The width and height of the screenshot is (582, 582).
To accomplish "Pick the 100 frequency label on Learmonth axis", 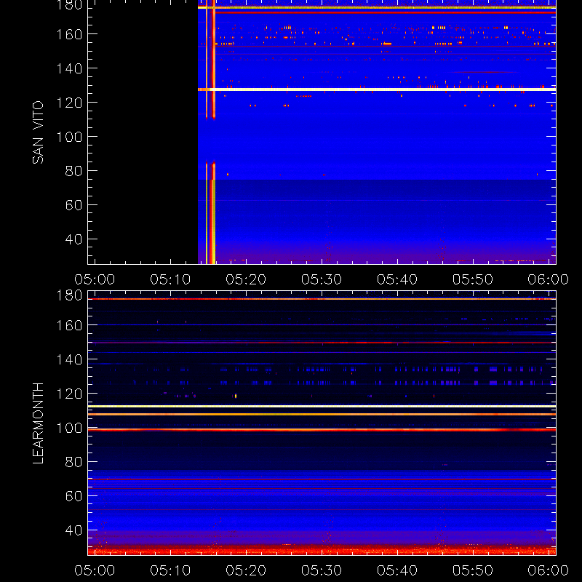I will click(69, 428).
